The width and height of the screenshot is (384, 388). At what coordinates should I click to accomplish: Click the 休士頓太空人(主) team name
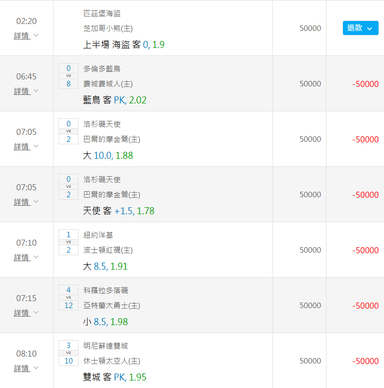pos(111,361)
